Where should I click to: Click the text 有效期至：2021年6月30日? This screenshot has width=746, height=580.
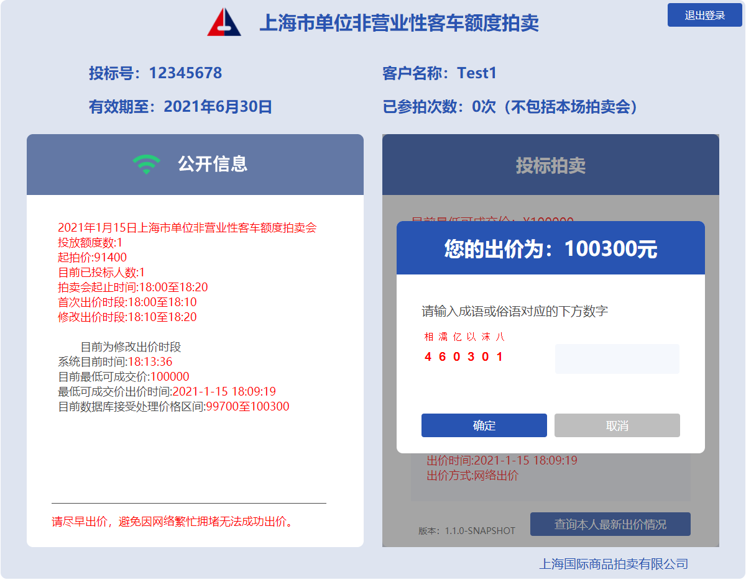[x=181, y=107]
